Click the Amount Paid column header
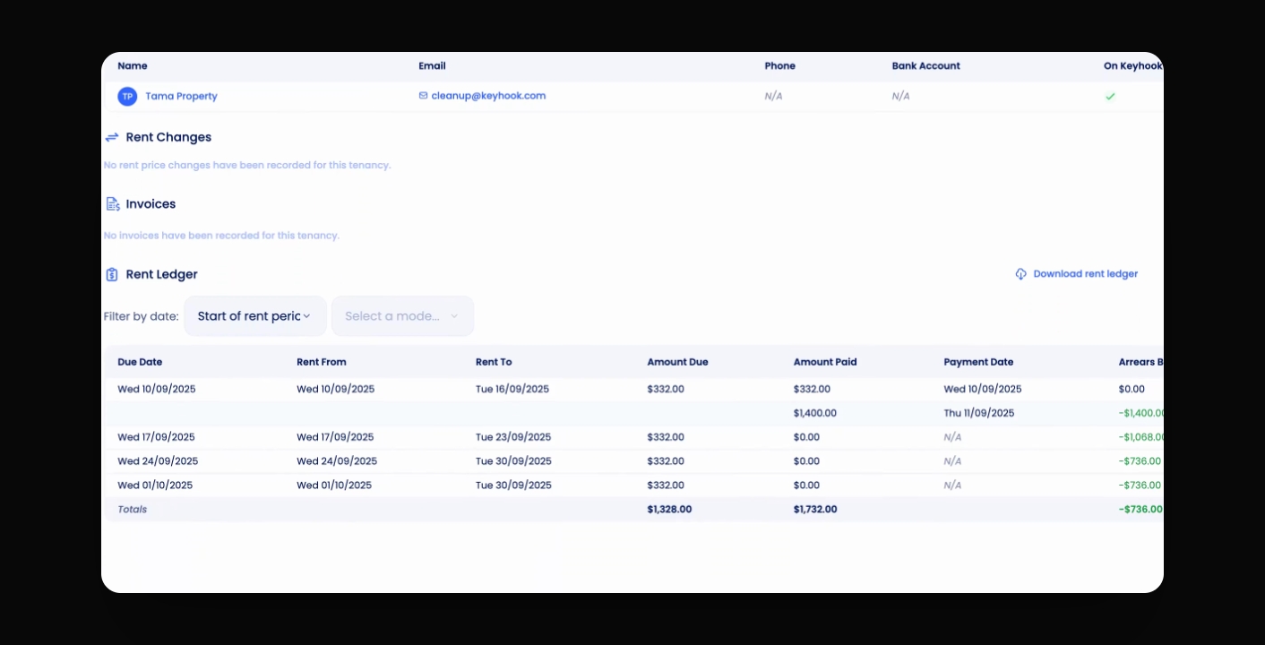 pyautogui.click(x=825, y=362)
